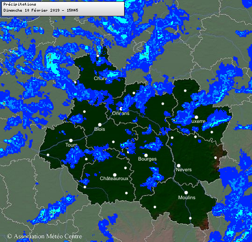Select the Bourges city marker dot
The height and width of the screenshot is (242, 252).
coord(146,155)
